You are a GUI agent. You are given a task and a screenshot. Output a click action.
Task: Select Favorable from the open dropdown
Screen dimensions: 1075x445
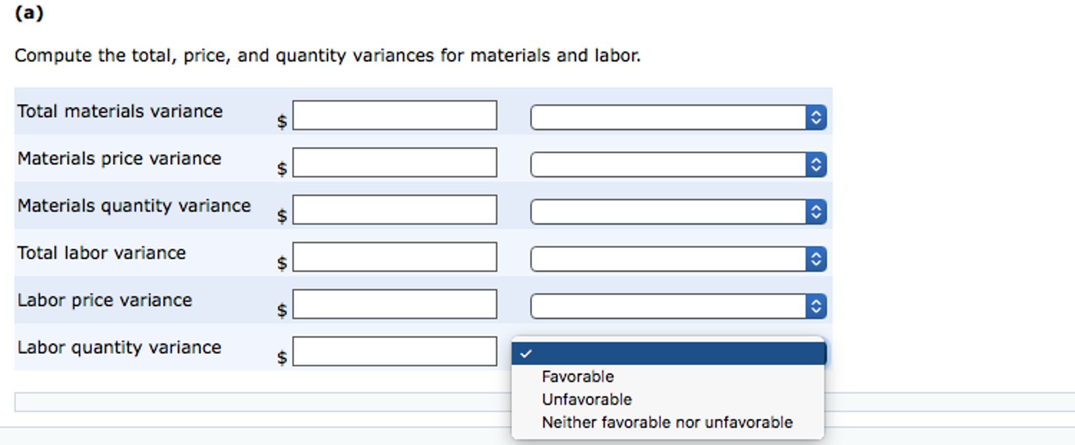577,376
